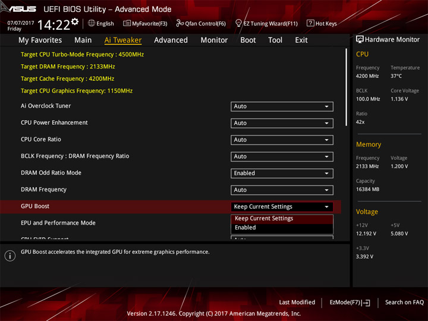Open BCLK Frequency DRAM Ratio dropdown
Viewport: 428px width, 321px height.
[x=282, y=157]
